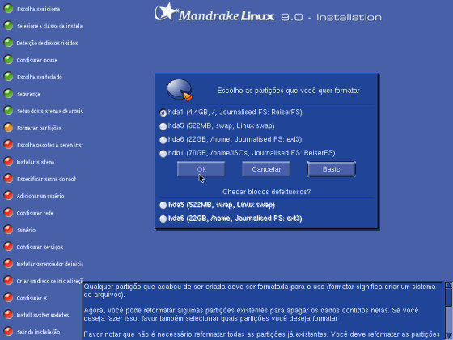Click the disk partition icon in the dialog header
Viewport: 453px width, 340px height.
click(180, 90)
